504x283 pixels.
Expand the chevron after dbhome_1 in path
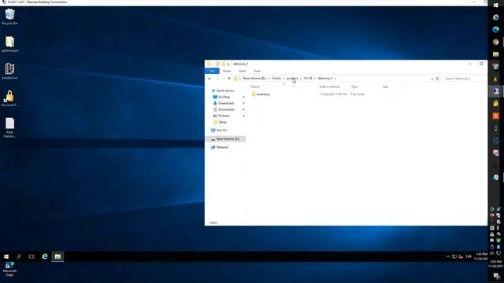coord(335,79)
